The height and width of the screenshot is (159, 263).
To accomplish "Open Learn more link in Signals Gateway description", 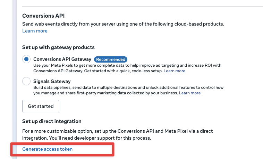I will 190,93.
